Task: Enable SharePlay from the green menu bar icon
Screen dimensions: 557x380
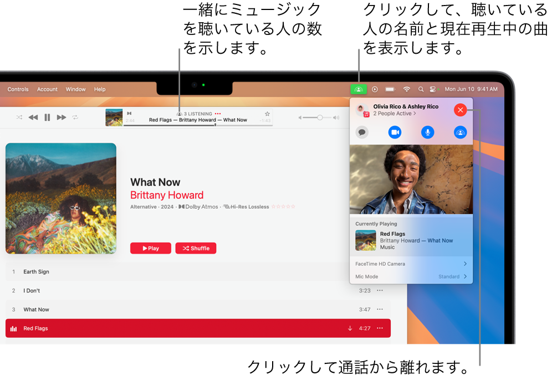Action: click(358, 89)
